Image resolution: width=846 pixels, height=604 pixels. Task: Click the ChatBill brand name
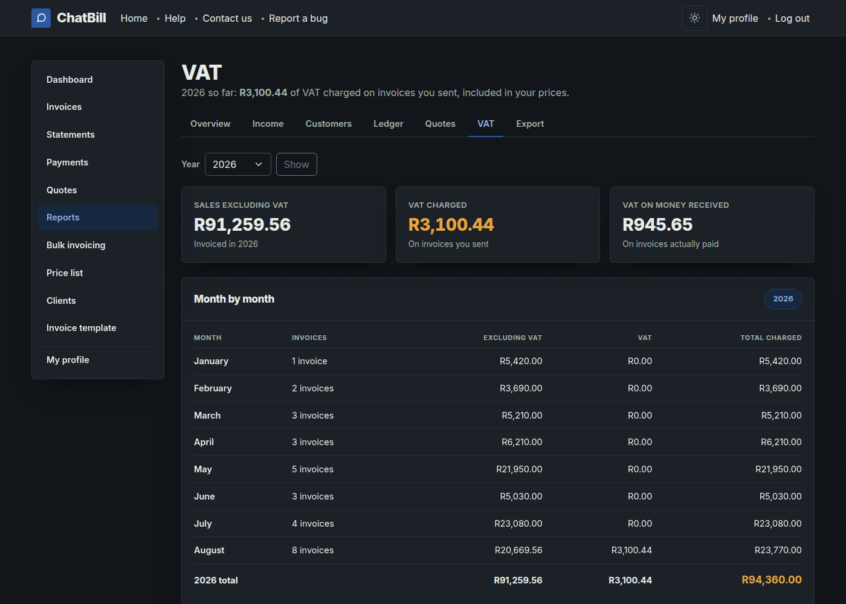tap(82, 18)
